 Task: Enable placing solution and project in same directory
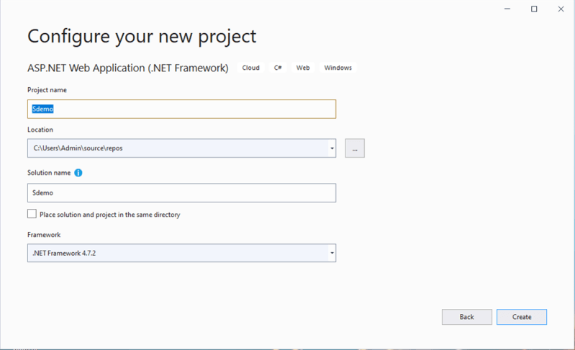point(32,214)
